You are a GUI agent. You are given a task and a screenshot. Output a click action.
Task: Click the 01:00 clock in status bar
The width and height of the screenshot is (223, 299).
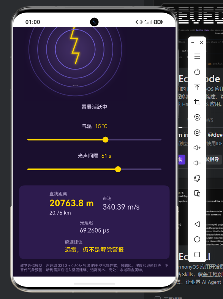click(x=33, y=22)
